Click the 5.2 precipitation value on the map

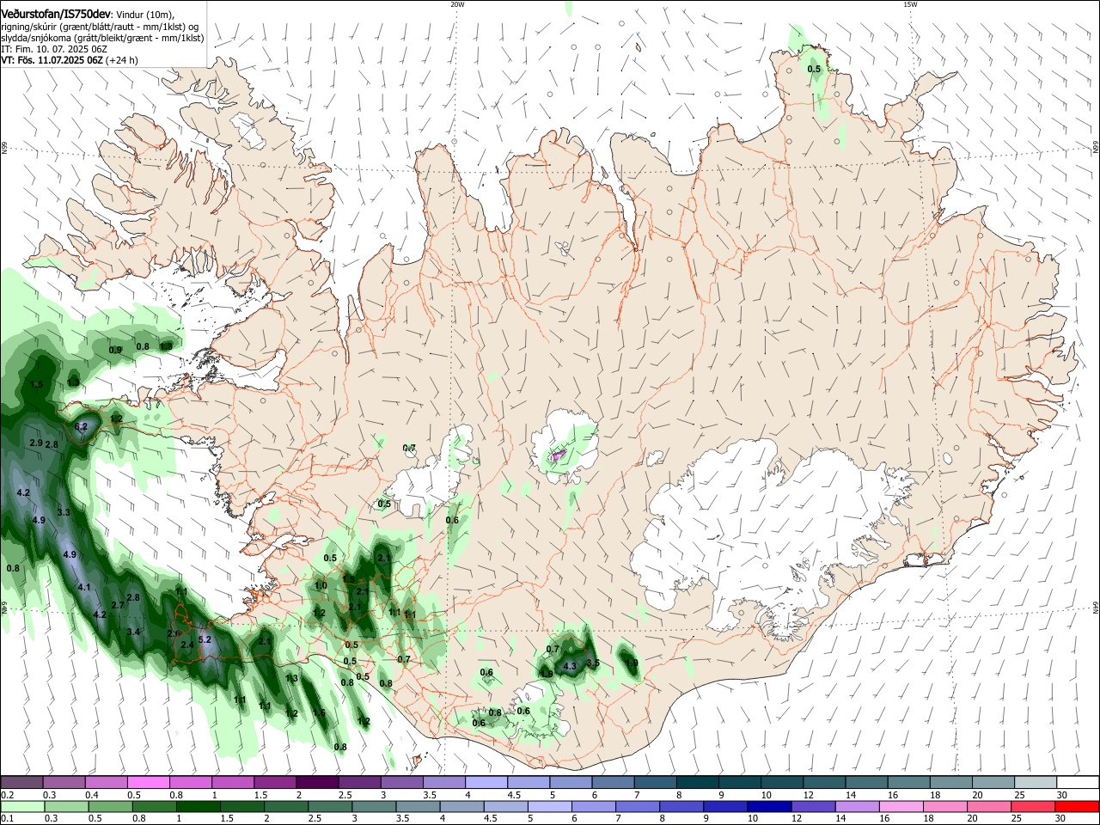click(x=205, y=639)
